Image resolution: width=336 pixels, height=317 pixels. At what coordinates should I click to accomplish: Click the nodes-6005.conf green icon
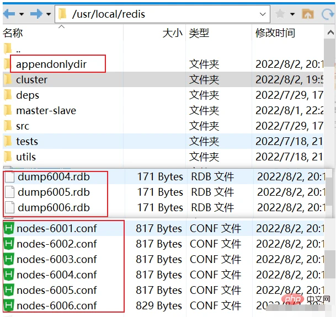(x=9, y=290)
